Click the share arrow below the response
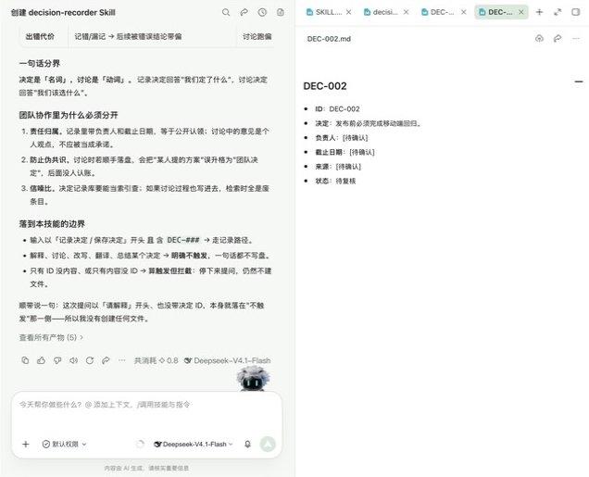Image resolution: width=589 pixels, height=477 pixels. [106, 360]
